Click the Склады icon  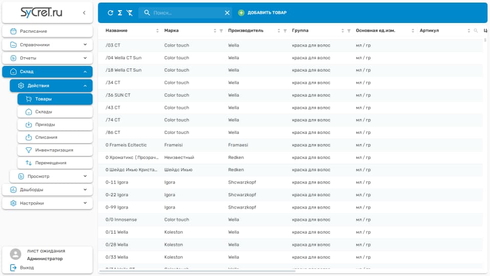pos(29,112)
